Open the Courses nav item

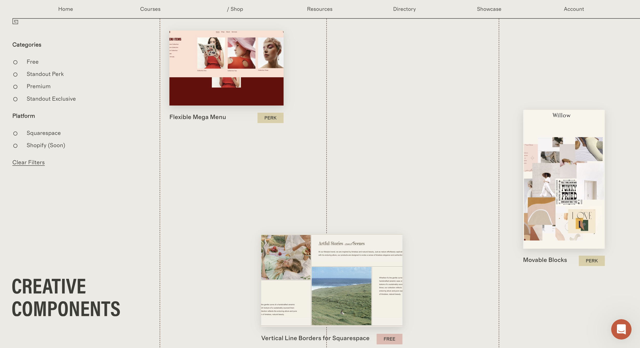tap(150, 9)
